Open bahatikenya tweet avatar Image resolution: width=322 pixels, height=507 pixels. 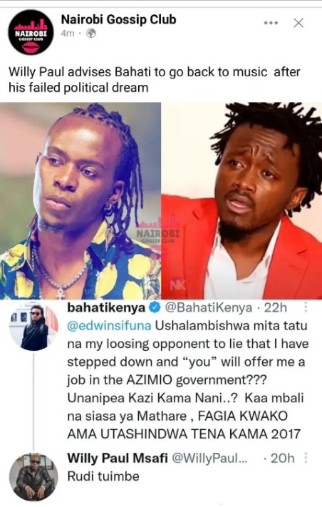33,327
